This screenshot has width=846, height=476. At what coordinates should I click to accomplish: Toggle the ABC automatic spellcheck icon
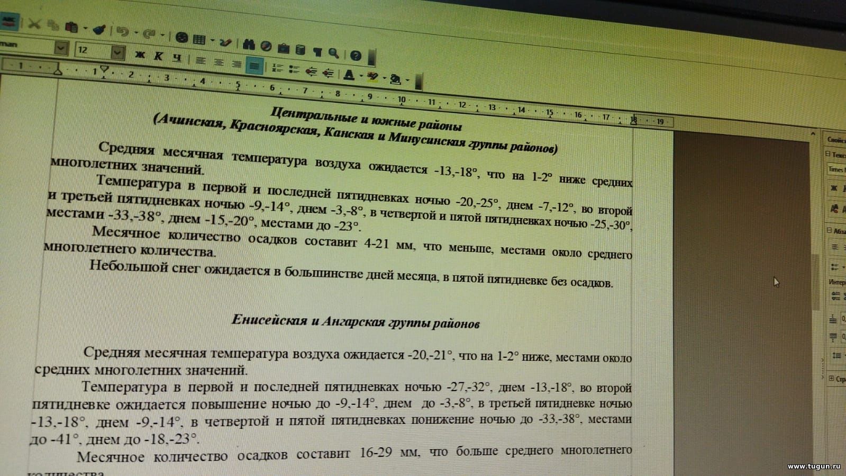tap(8, 22)
